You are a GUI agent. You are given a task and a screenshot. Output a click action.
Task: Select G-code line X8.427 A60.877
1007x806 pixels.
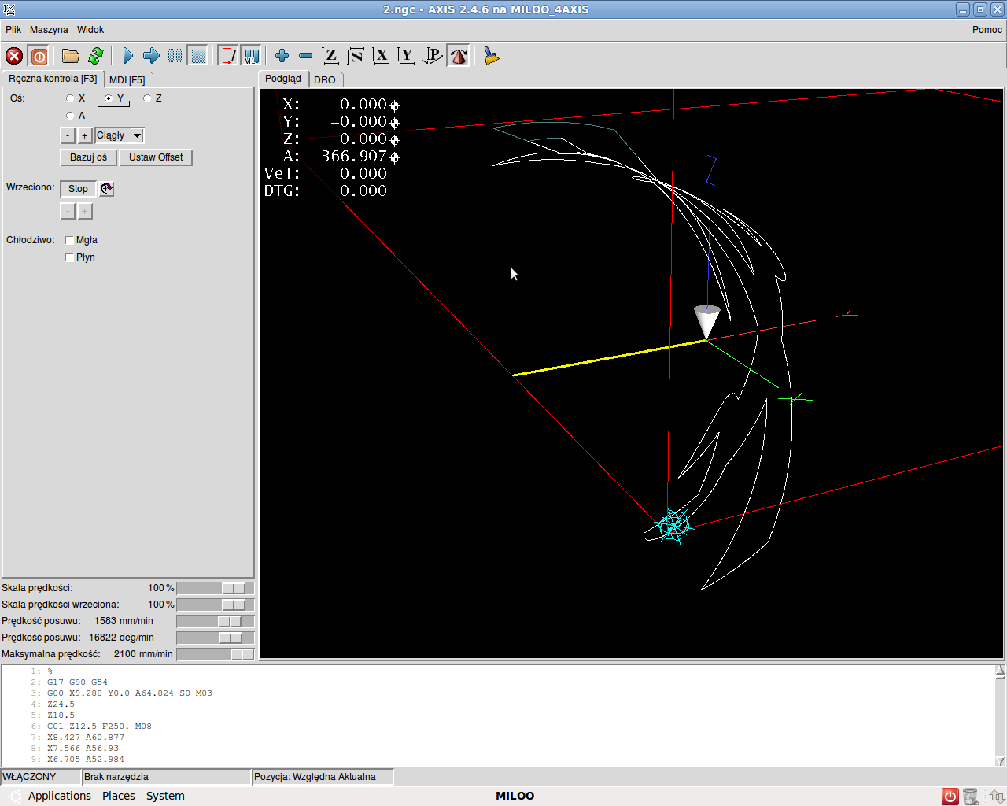point(86,738)
